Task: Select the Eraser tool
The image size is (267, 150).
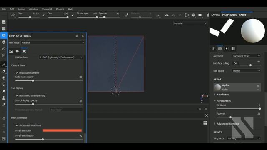Action: point(4,71)
